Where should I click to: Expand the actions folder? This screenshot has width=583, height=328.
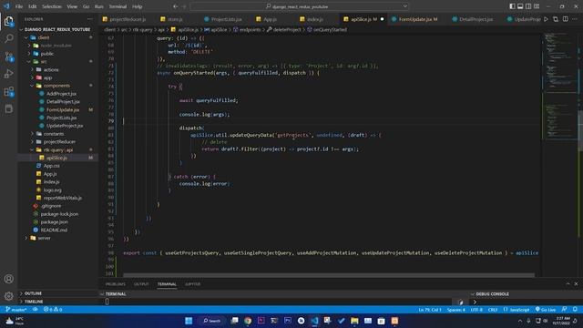coord(51,69)
